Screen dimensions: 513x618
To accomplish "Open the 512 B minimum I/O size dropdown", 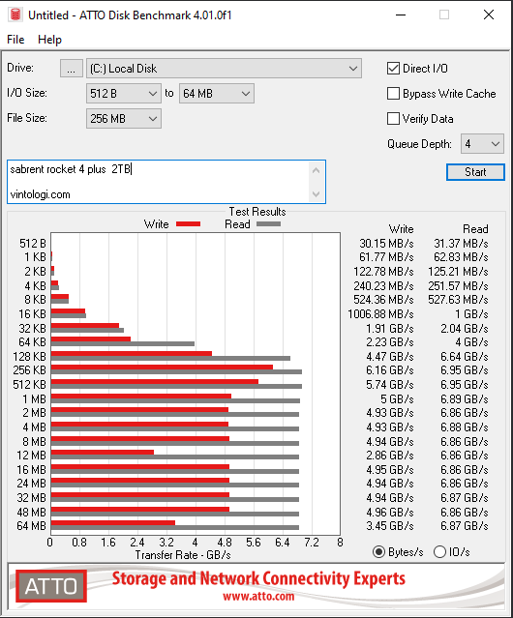I will click(x=124, y=94).
